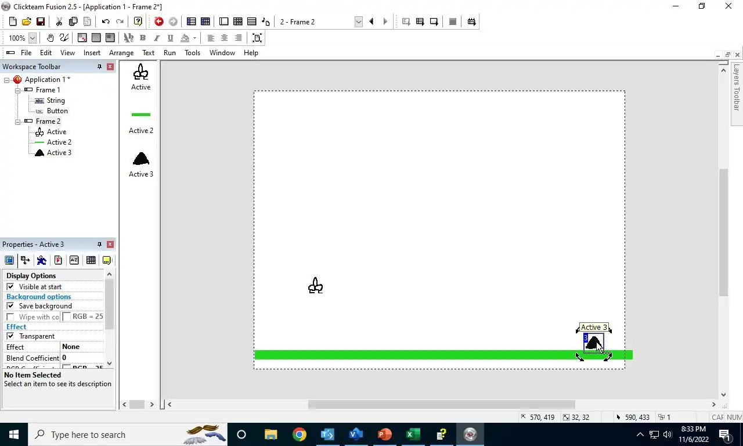The image size is (743, 446).
Task: Open the Event List Editor icon
Action: coord(251,21)
